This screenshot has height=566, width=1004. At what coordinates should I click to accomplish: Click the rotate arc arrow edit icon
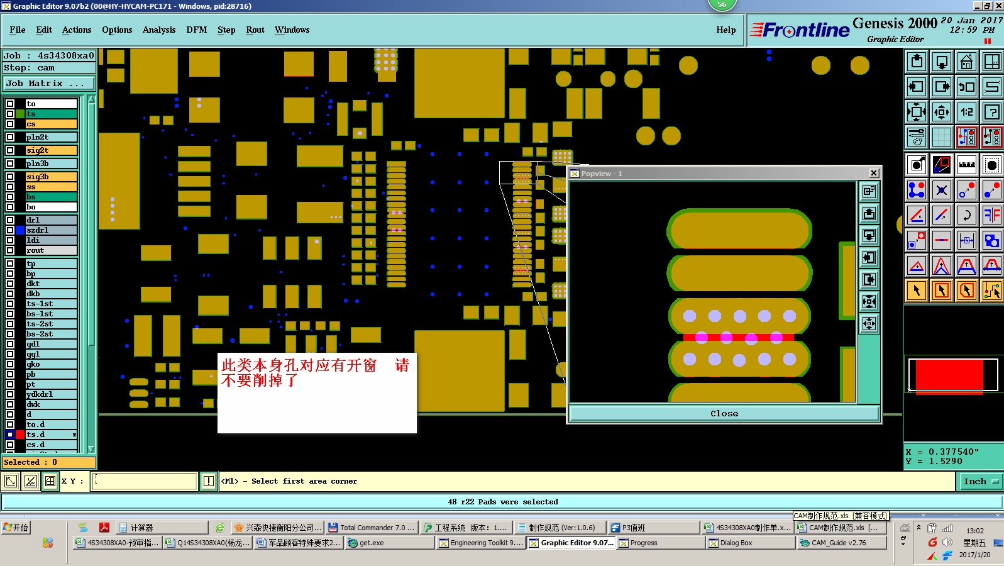(967, 215)
